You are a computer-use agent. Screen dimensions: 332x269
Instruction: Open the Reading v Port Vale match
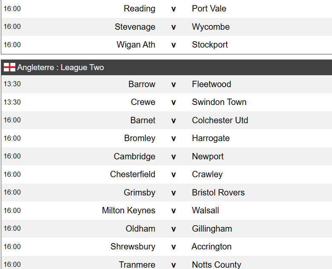point(167,8)
